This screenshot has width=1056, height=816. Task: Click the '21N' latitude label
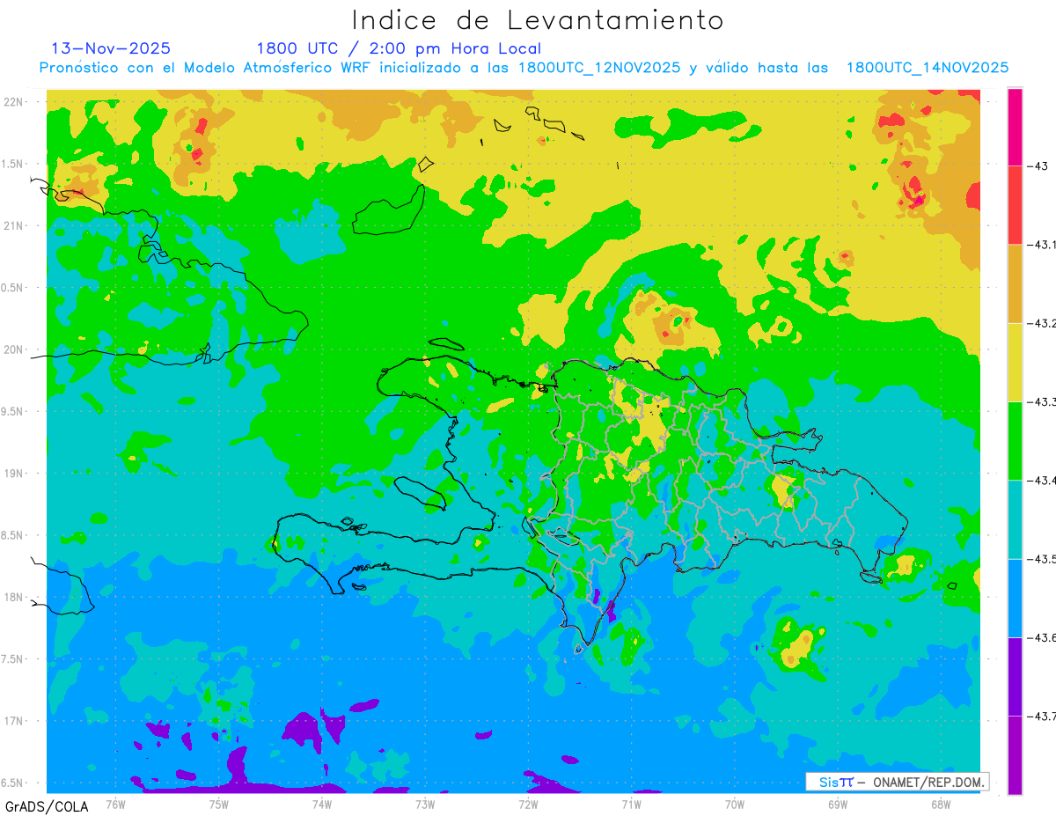click(12, 225)
